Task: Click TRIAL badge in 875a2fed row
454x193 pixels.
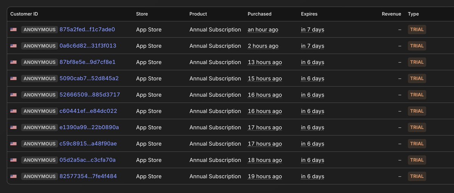Action: point(417,29)
